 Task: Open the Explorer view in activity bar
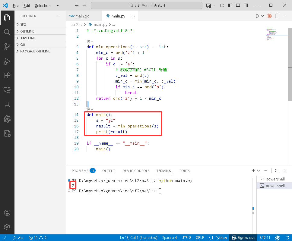pos(7,18)
